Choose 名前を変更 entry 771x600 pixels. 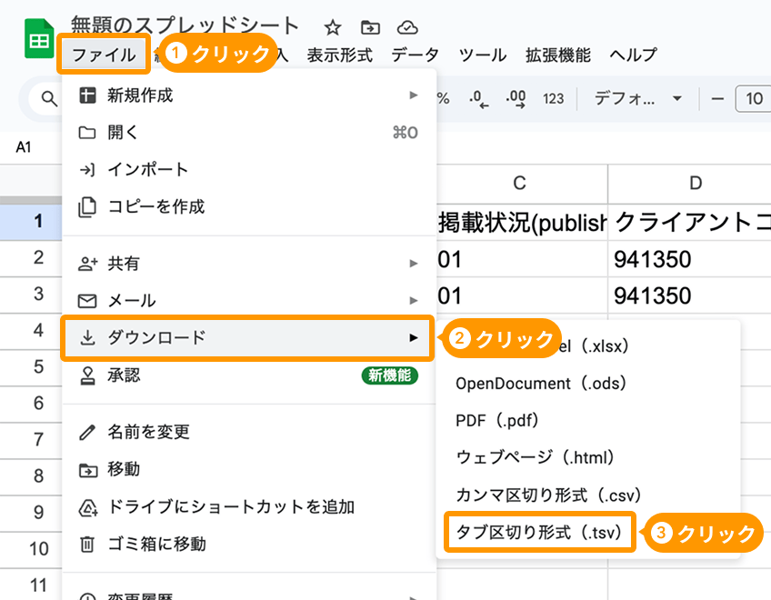tap(249, 433)
